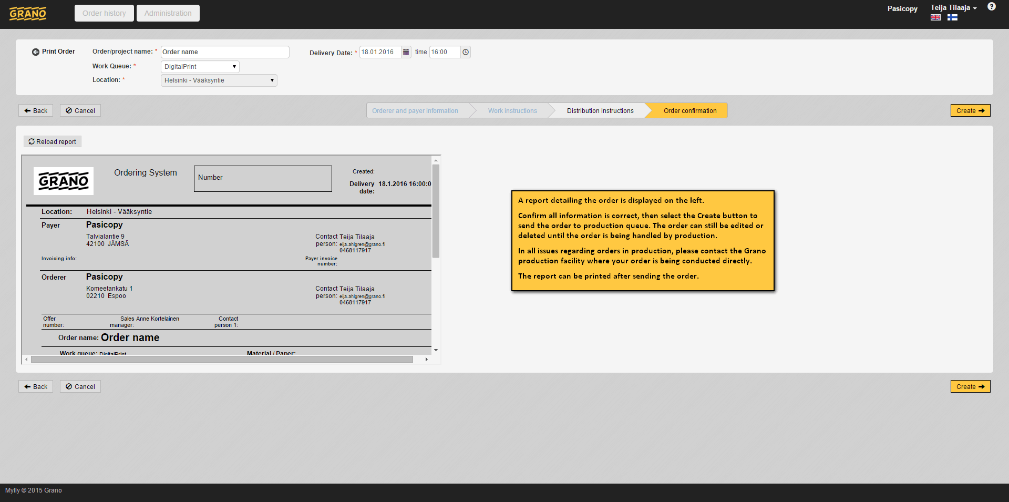Open the Order history tab
The height and width of the screenshot is (502, 1009).
(104, 13)
